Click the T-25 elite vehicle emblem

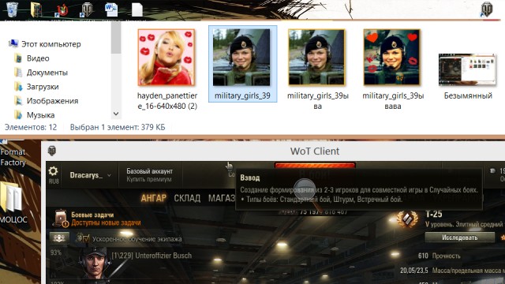click(407, 219)
